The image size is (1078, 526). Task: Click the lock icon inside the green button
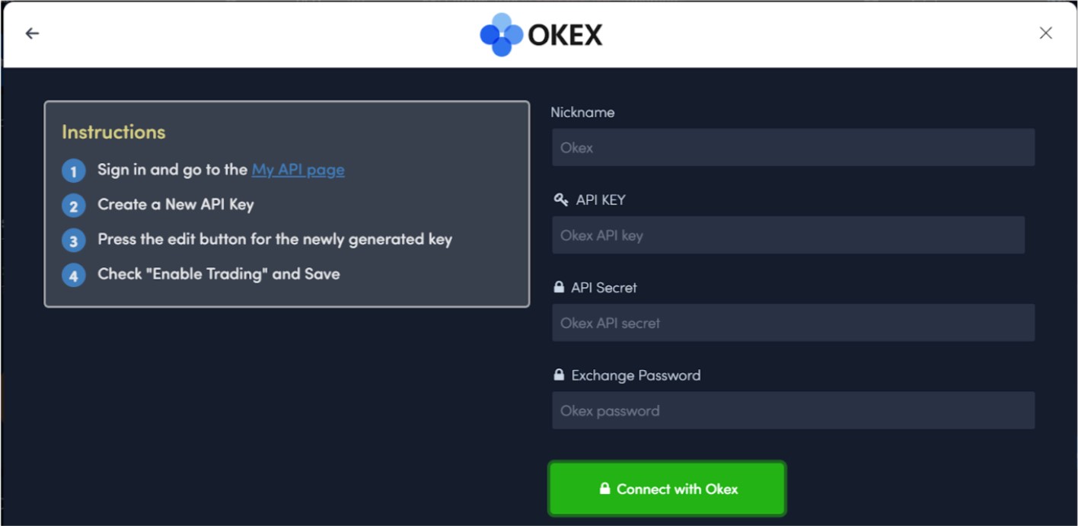[x=605, y=489]
